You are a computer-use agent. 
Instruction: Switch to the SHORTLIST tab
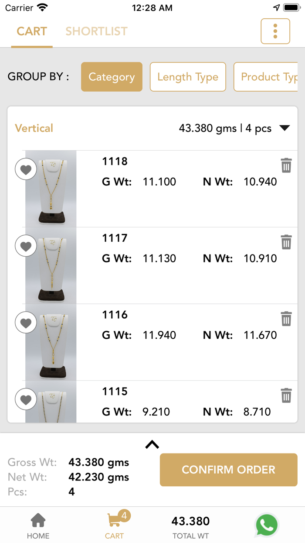(96, 31)
